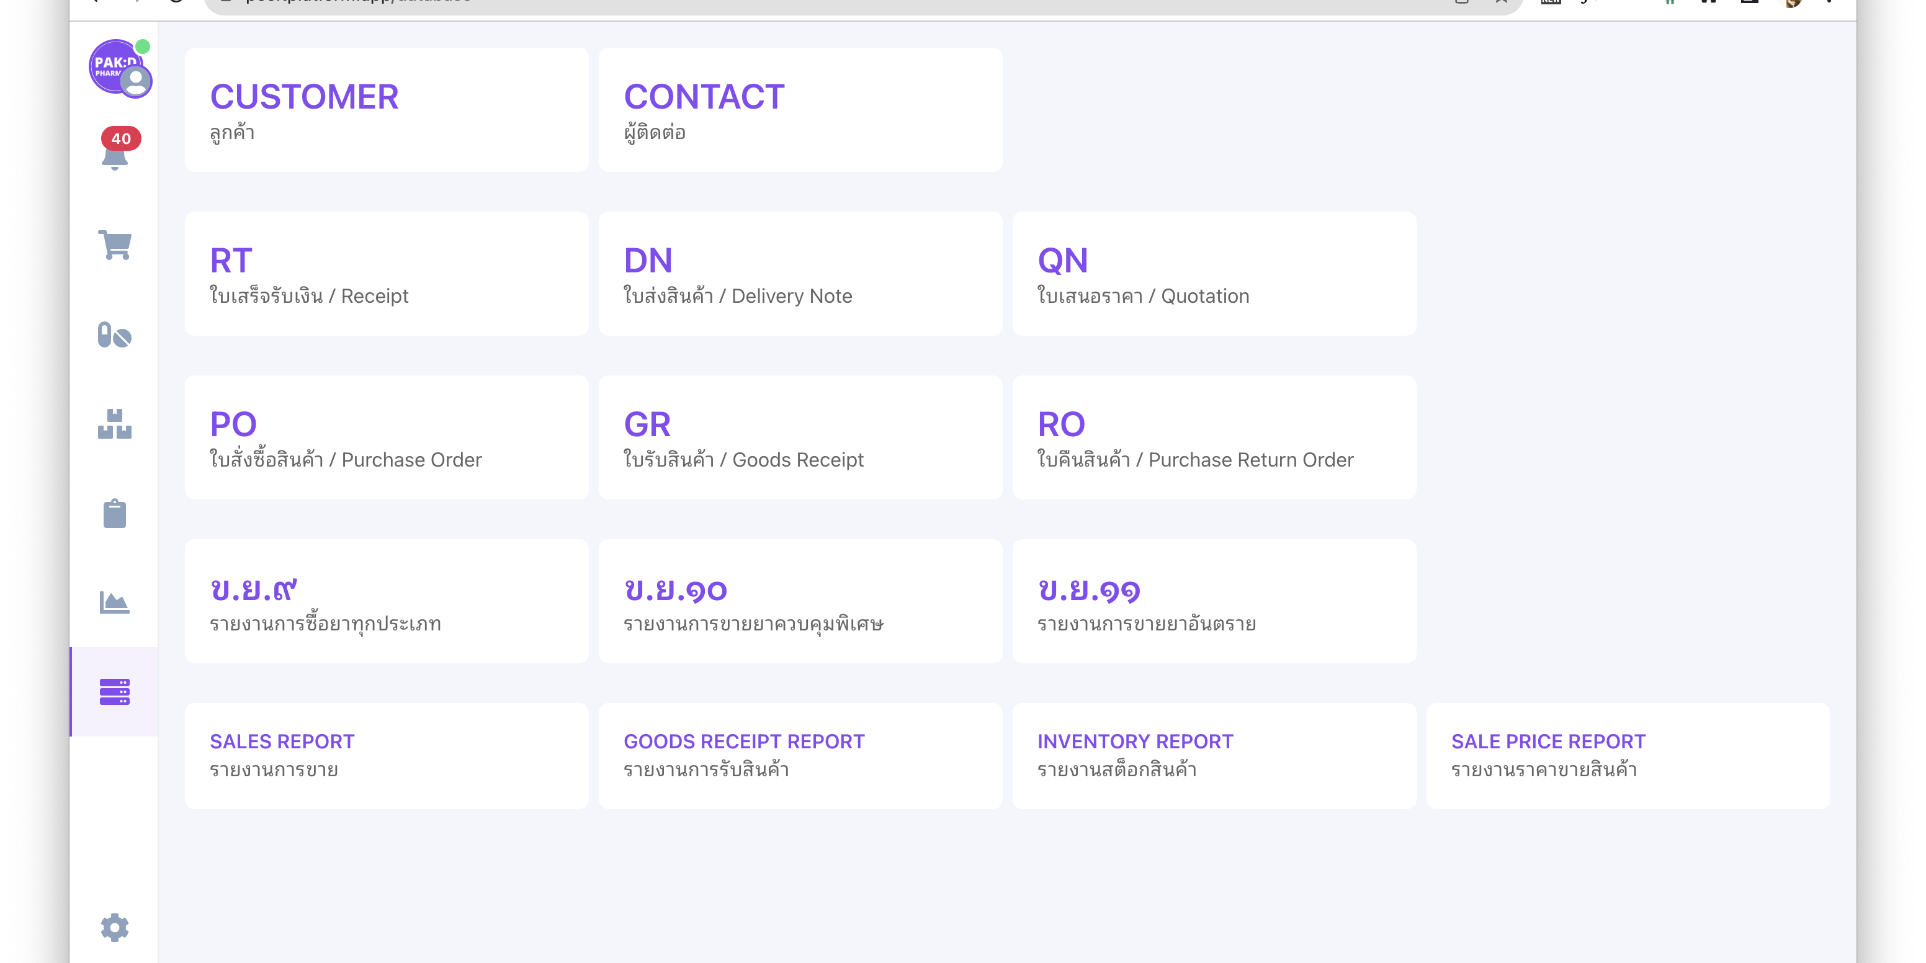The height and width of the screenshot is (963, 1926).
Task: Select the RT Receipt card
Action: [x=387, y=274]
